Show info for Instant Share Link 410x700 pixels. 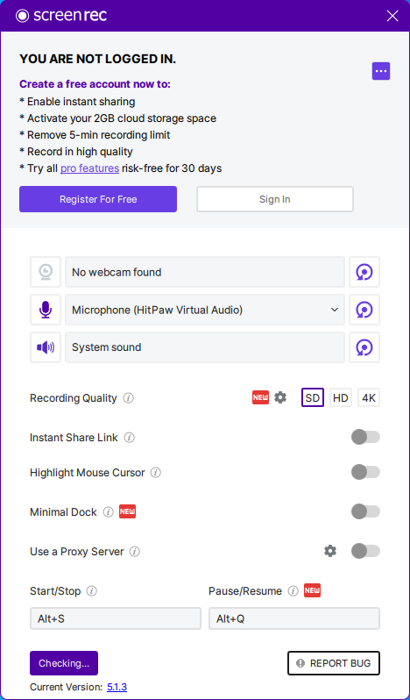pos(130,438)
